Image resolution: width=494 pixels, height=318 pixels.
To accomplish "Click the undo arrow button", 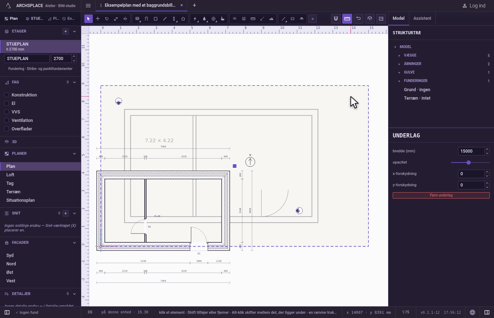I will pyautogui.click(x=359, y=19).
